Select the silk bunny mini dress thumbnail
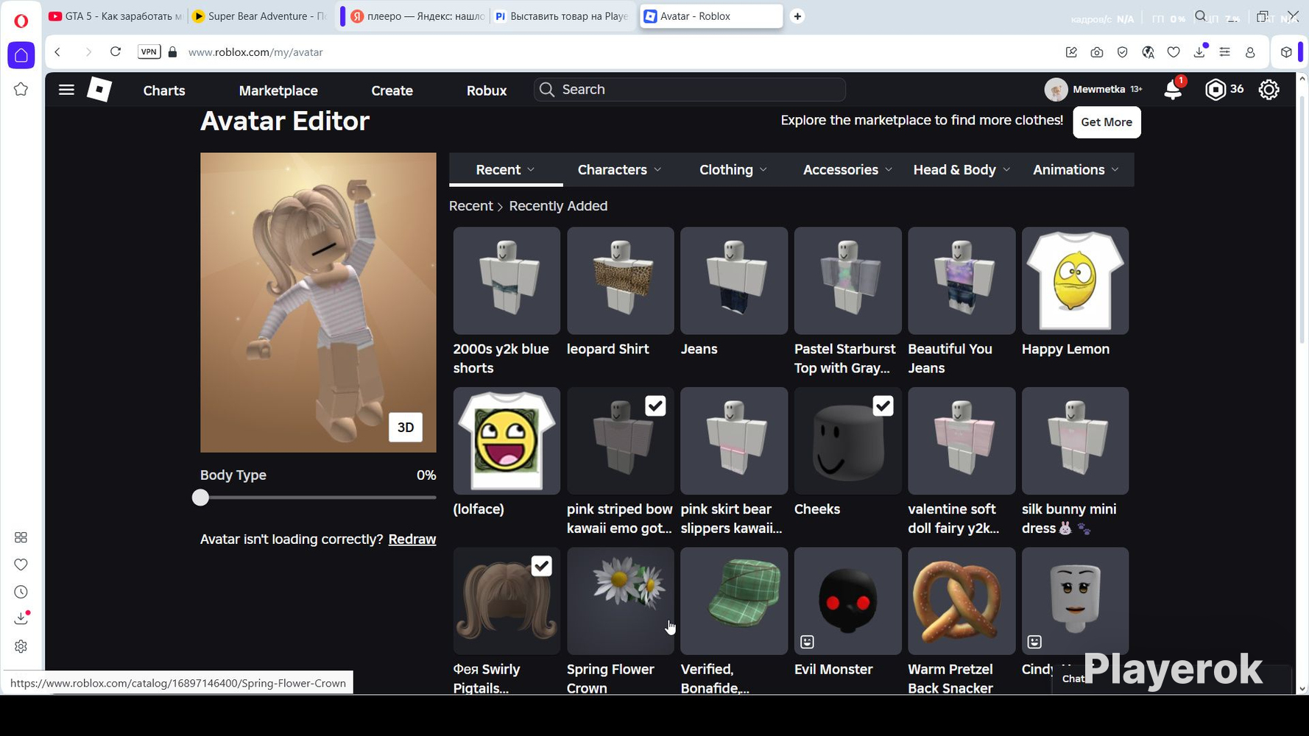 1075,441
